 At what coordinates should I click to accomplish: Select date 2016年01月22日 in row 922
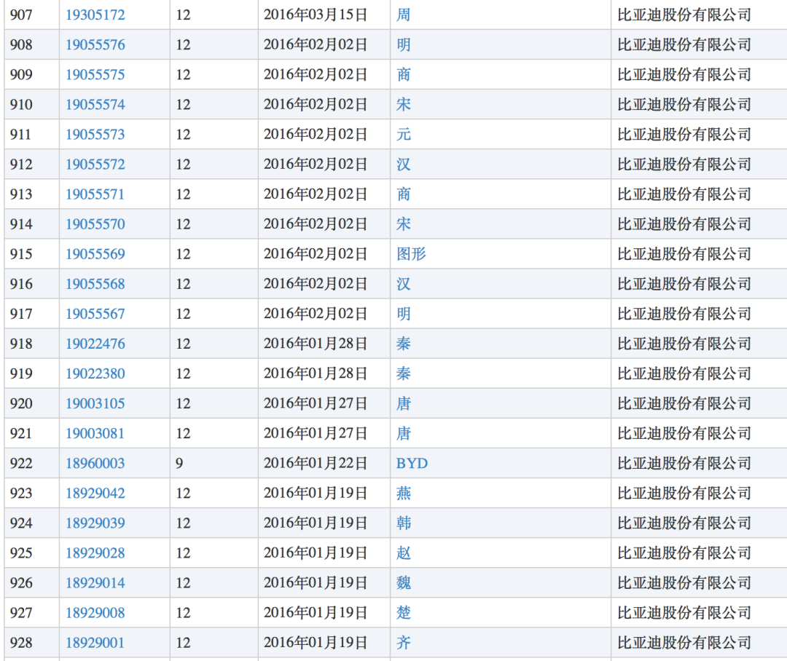point(316,463)
